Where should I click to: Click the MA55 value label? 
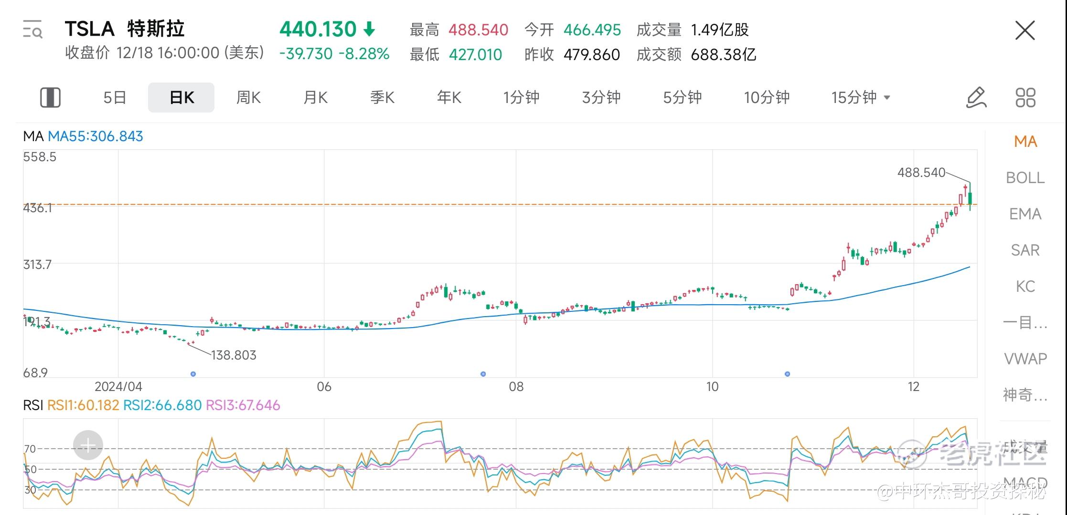(96, 137)
